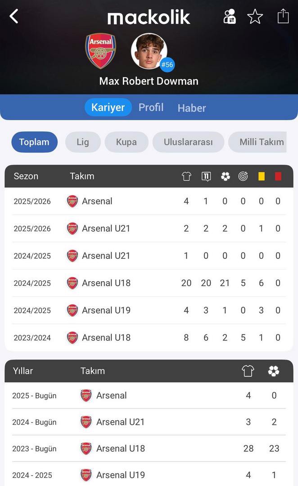Filter stats by Kupa
This screenshot has width=298, height=486.
[126, 142]
